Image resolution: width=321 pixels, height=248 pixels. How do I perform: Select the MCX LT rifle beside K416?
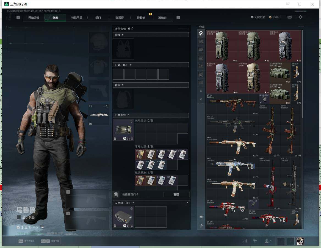[x=233, y=125]
